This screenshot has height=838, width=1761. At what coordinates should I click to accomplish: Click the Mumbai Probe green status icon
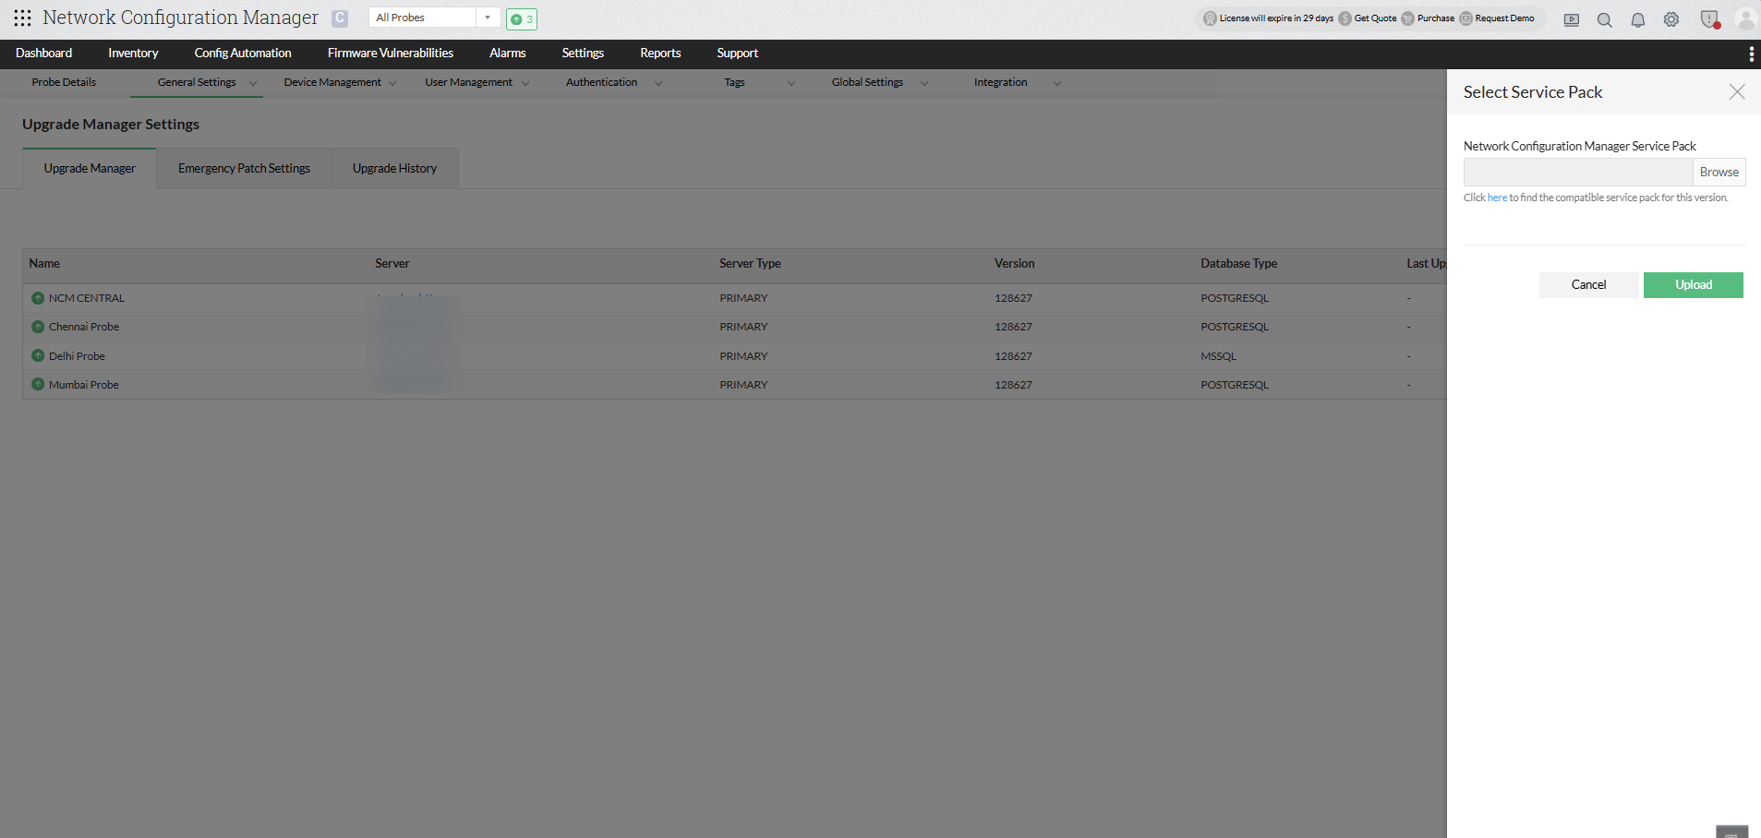[38, 385]
